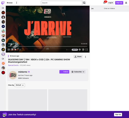This screenshot has height=118, width=129.
Task: Click the second video placeholder thumbnail
Action: [68, 100]
